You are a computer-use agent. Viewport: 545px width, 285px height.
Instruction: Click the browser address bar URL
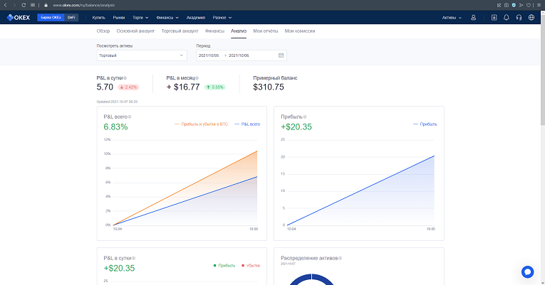coord(84,5)
